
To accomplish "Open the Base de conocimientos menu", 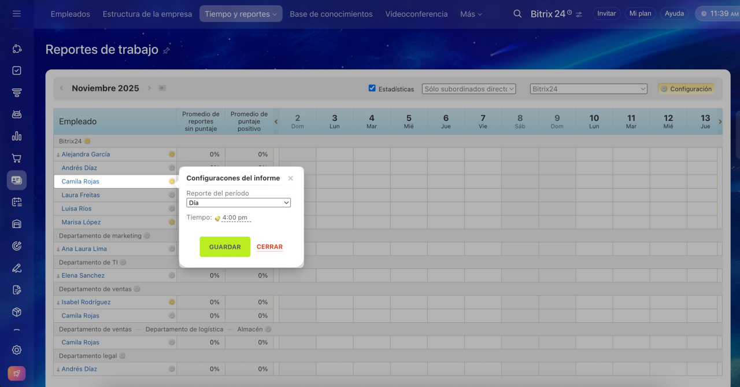I will coord(331,14).
